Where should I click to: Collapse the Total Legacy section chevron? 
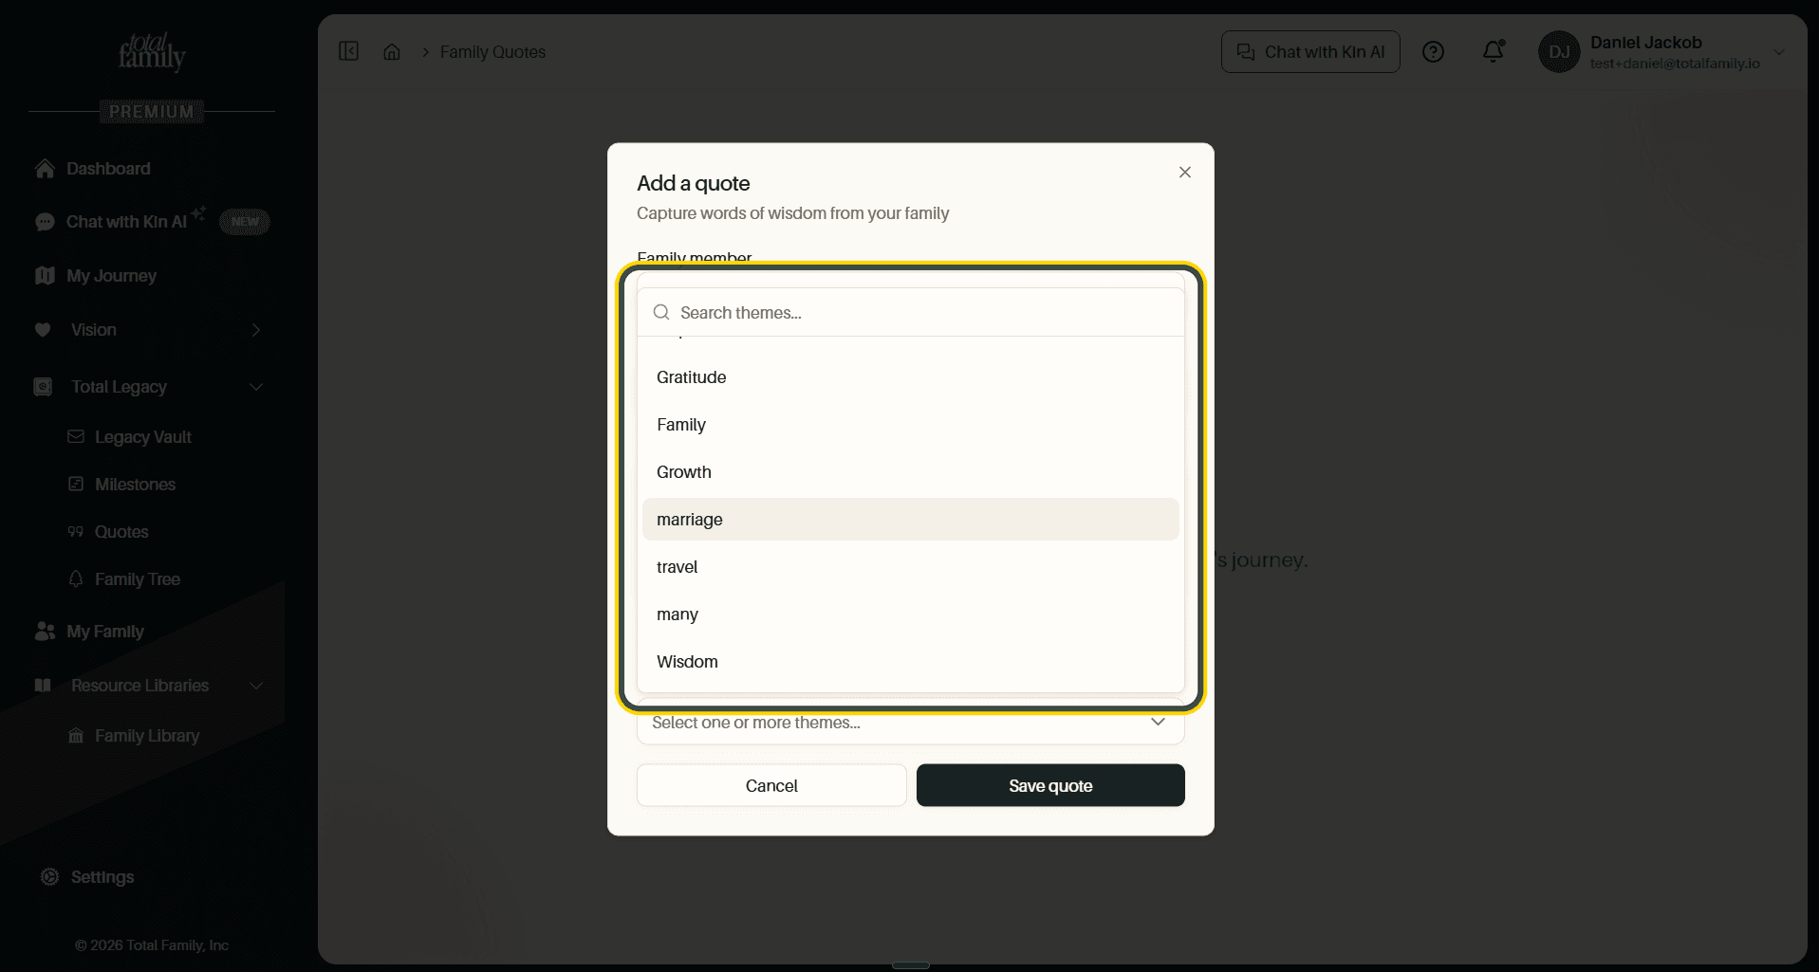tap(256, 387)
